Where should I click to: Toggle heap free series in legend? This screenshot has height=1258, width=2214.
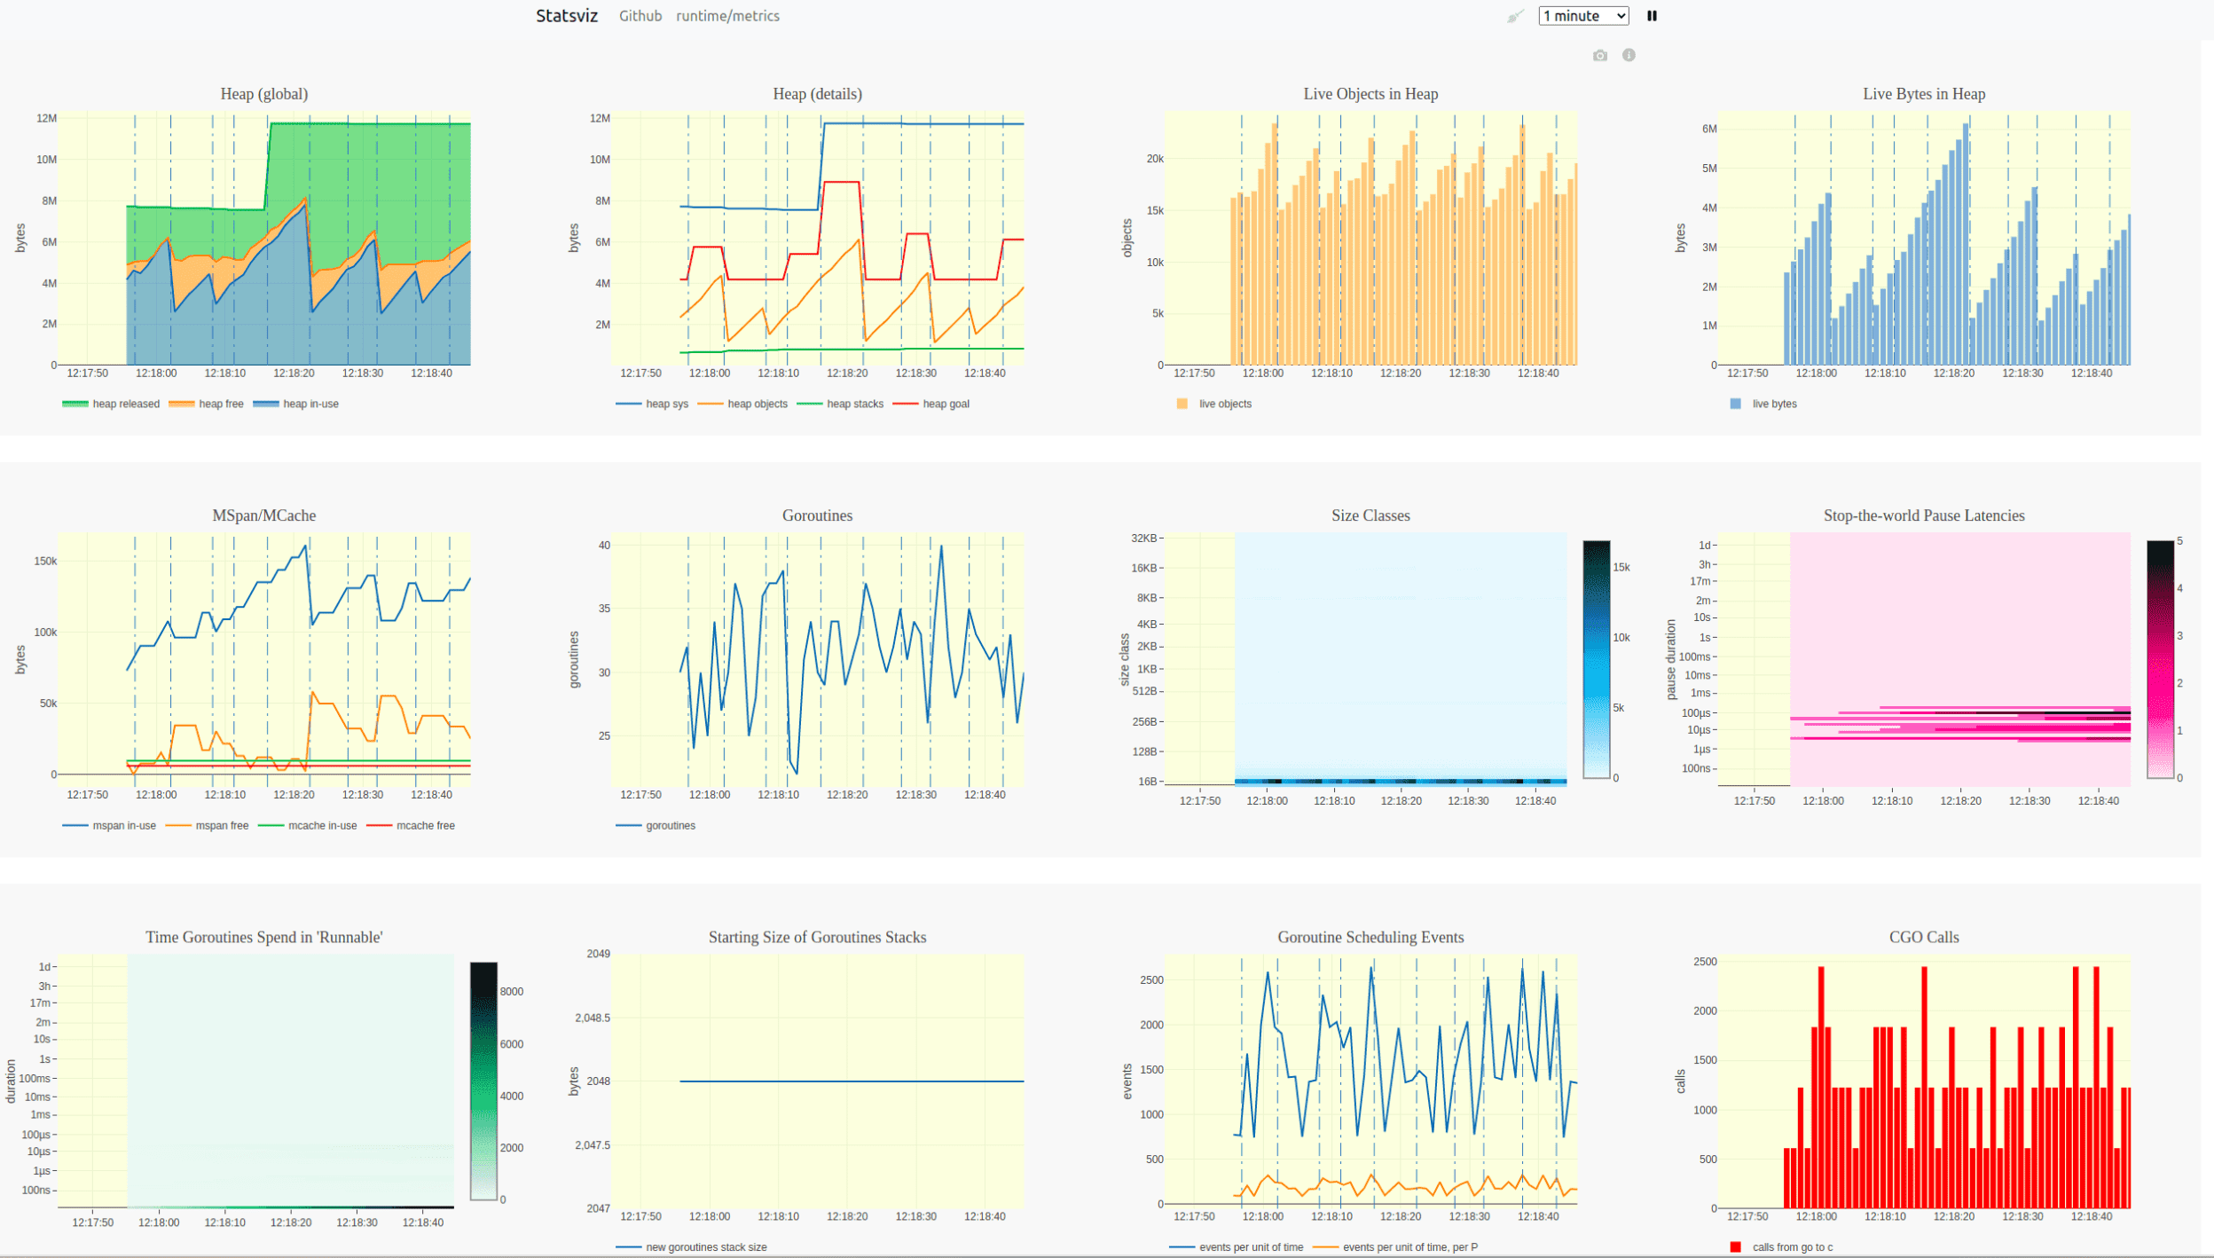pos(220,404)
